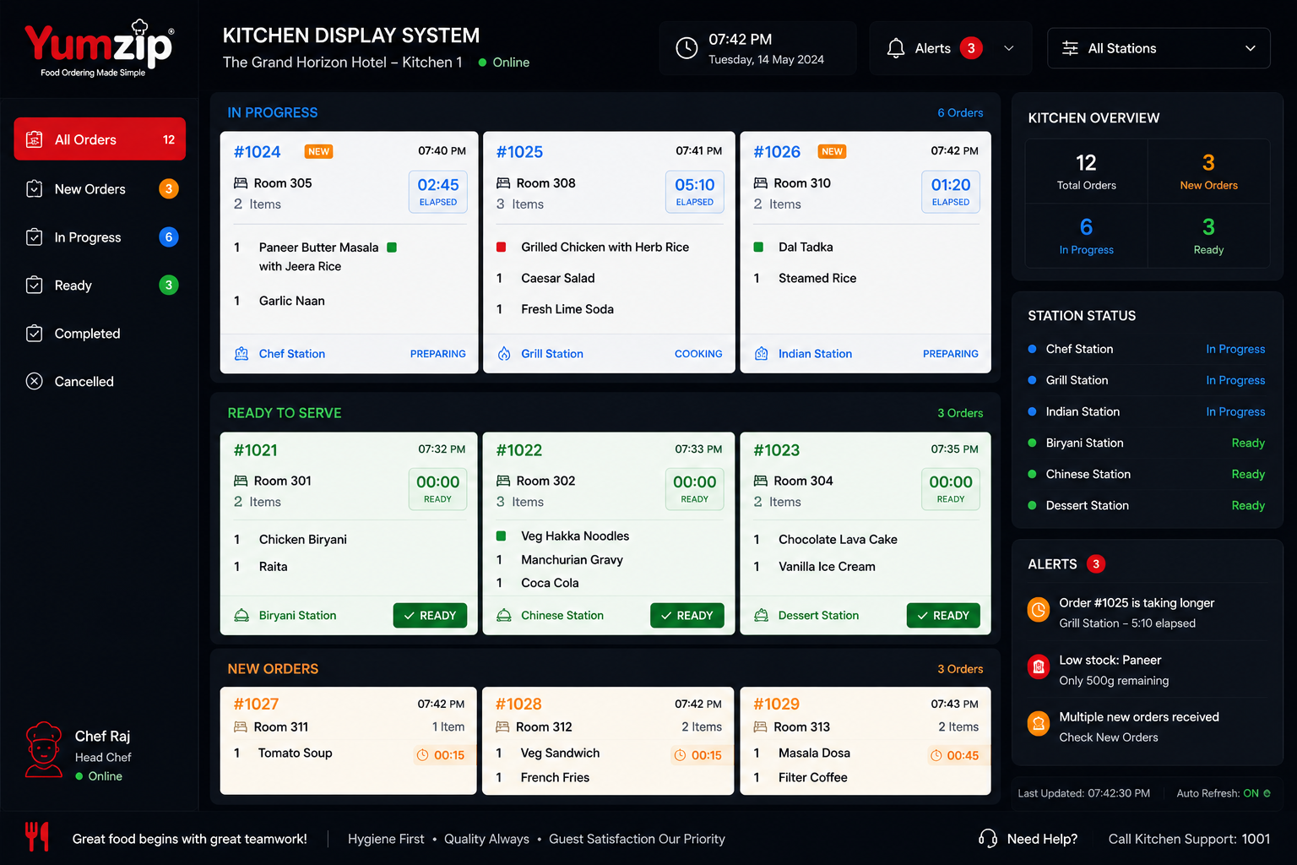Click the green marker beside Veg Hakka Noodles
Viewport: 1297px width, 865px height.
point(501,536)
